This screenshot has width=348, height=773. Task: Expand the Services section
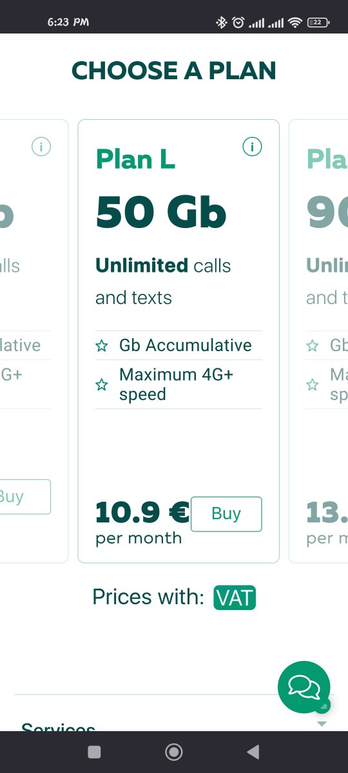click(x=174, y=727)
